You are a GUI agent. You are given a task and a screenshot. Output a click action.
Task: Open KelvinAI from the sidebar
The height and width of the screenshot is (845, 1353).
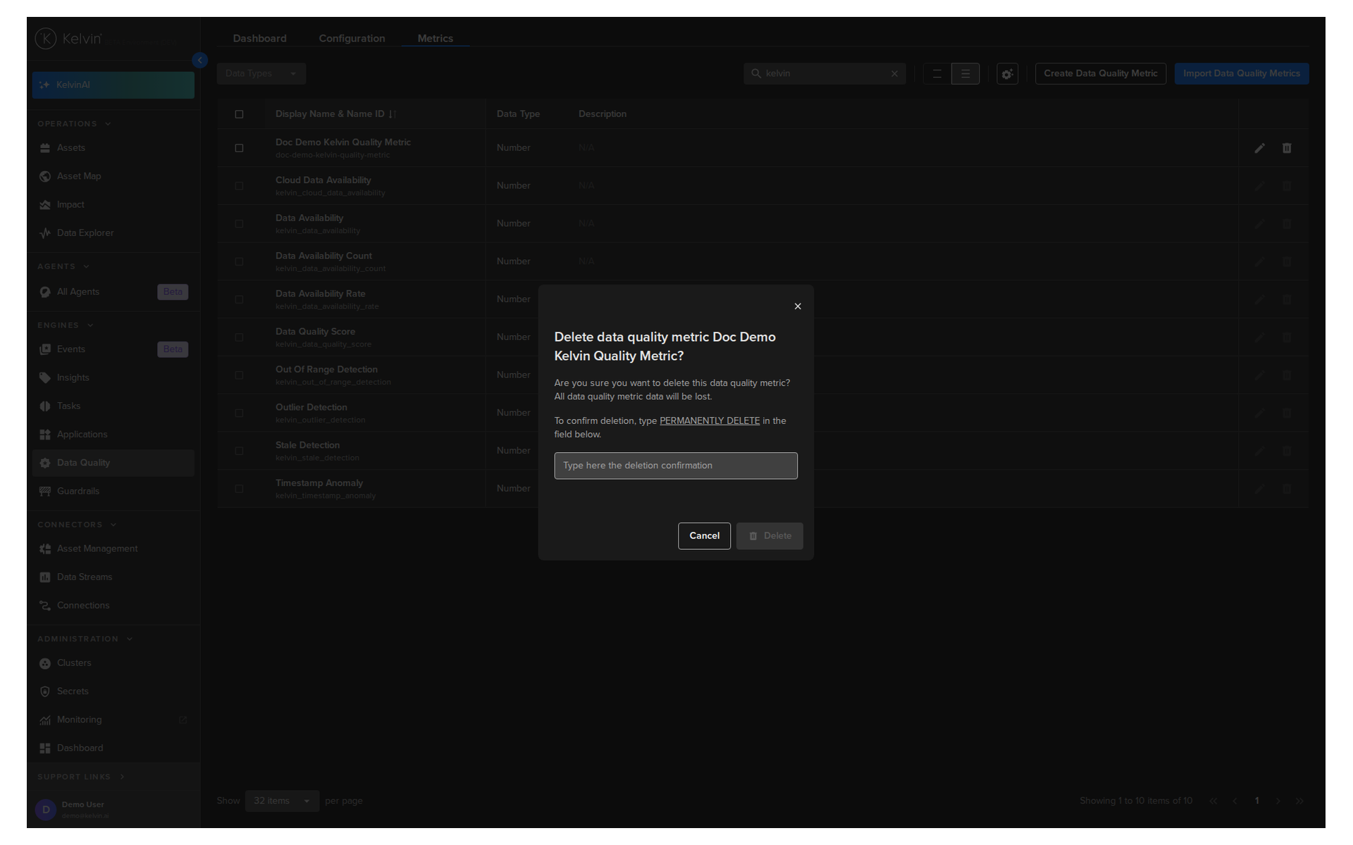click(113, 85)
